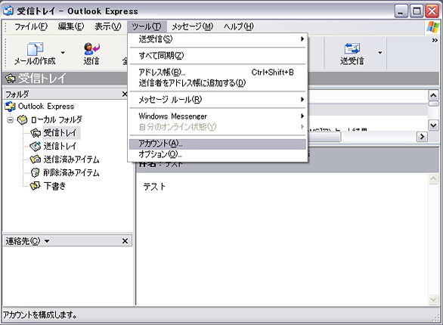Open the Windows Messenger submenu
Viewport: 443px width, 325px height.
pos(217,116)
